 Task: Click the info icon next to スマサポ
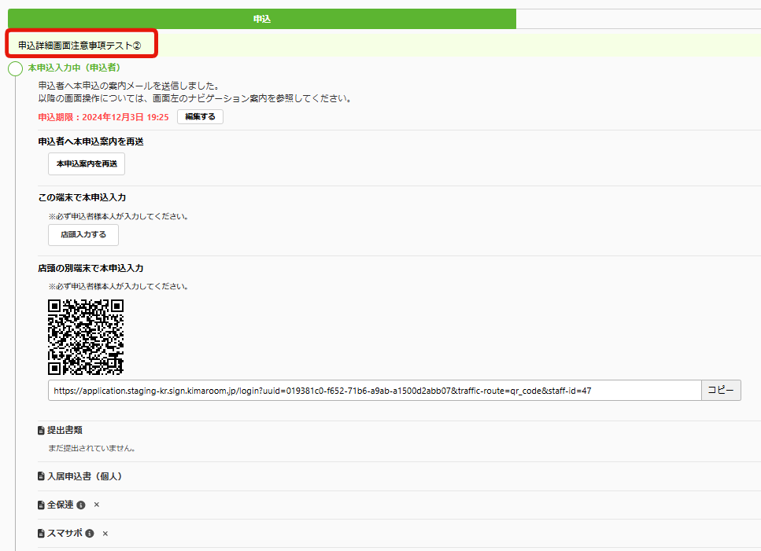tap(90, 533)
